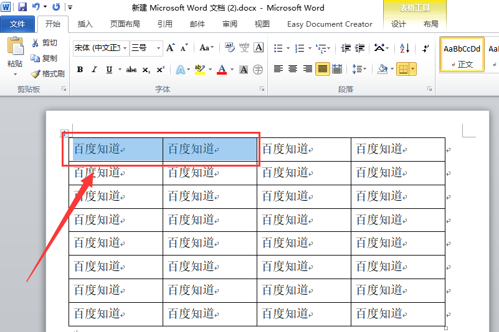This screenshot has height=332, width=499.
Task: Switch to Table Tools 布局 (Layout) tab
Action: point(430,24)
